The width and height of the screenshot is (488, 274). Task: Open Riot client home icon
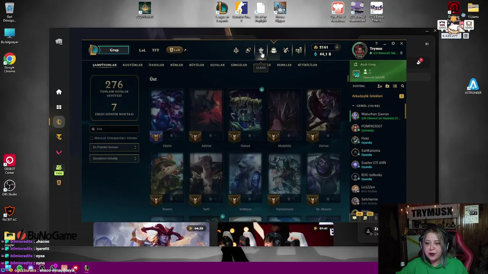(x=59, y=92)
